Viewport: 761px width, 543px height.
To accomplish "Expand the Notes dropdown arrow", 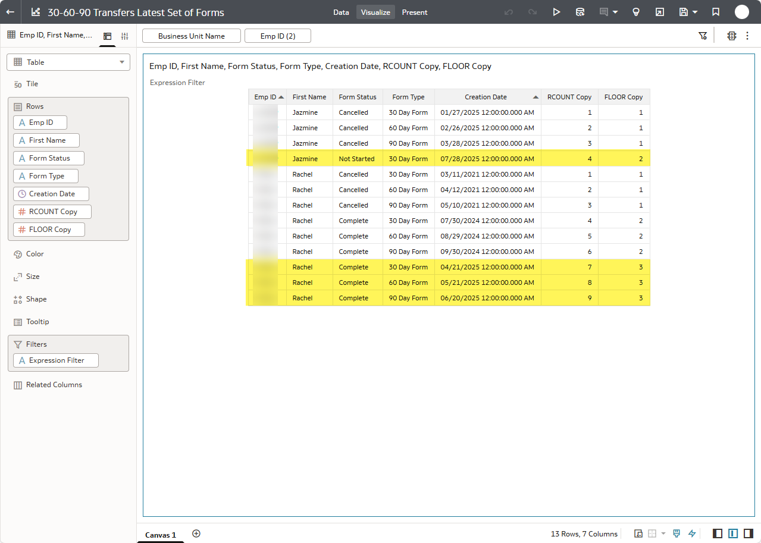I will tap(615, 12).
